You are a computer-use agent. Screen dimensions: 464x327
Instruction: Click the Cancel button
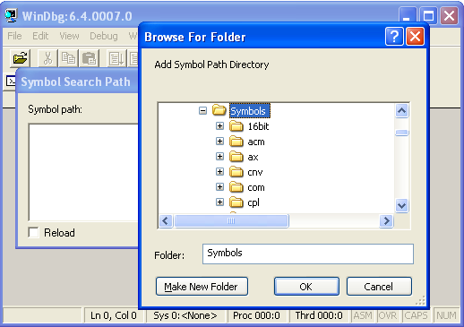pos(379,287)
